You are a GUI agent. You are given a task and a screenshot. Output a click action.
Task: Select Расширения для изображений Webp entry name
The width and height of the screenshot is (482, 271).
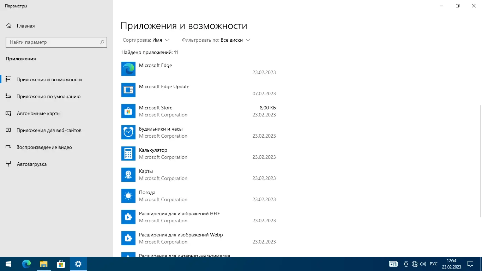click(x=181, y=235)
